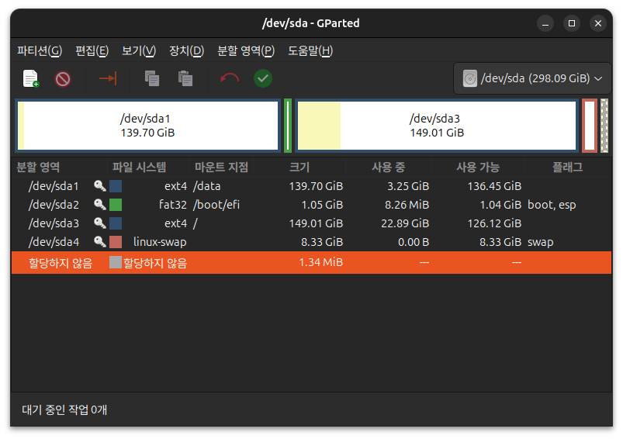
Task: Select the /dev/sda3 row name
Action: 54,223
